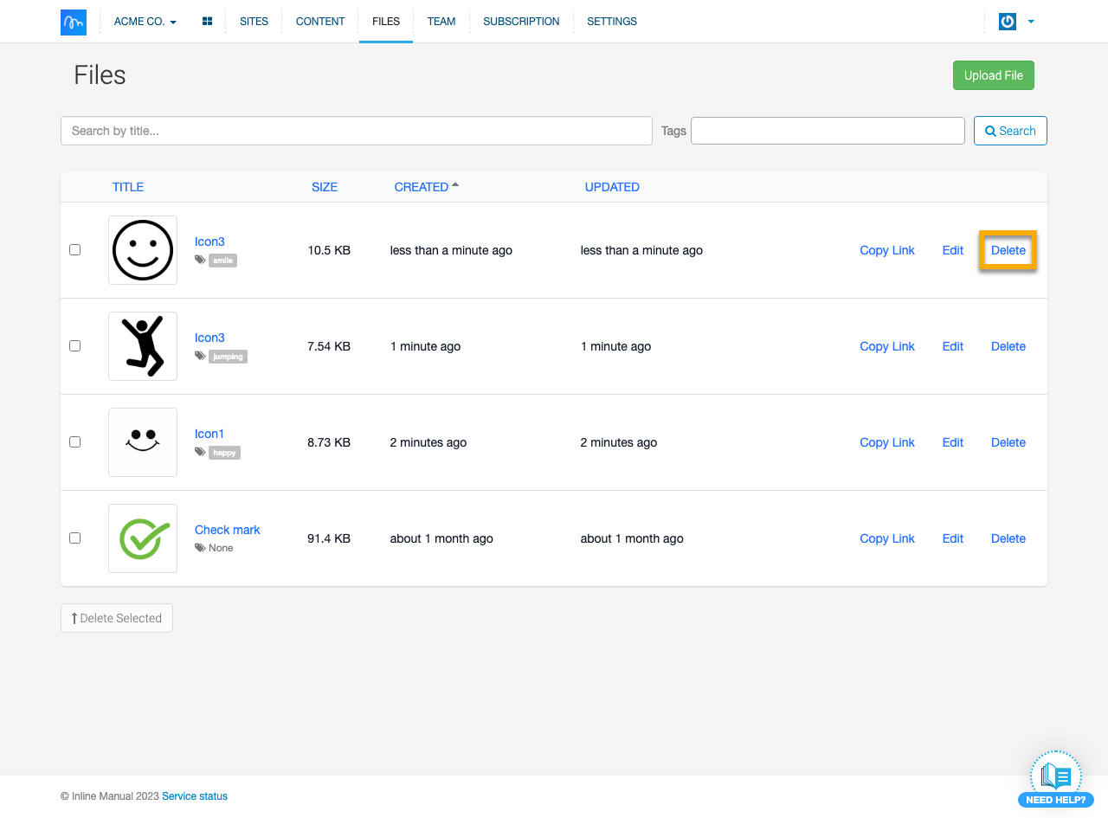Click the smiley face thumbnail image
The width and height of the screenshot is (1108, 818).
[x=143, y=250]
